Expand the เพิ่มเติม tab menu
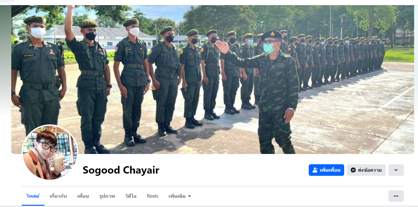The height and width of the screenshot is (207, 418). 180,196
